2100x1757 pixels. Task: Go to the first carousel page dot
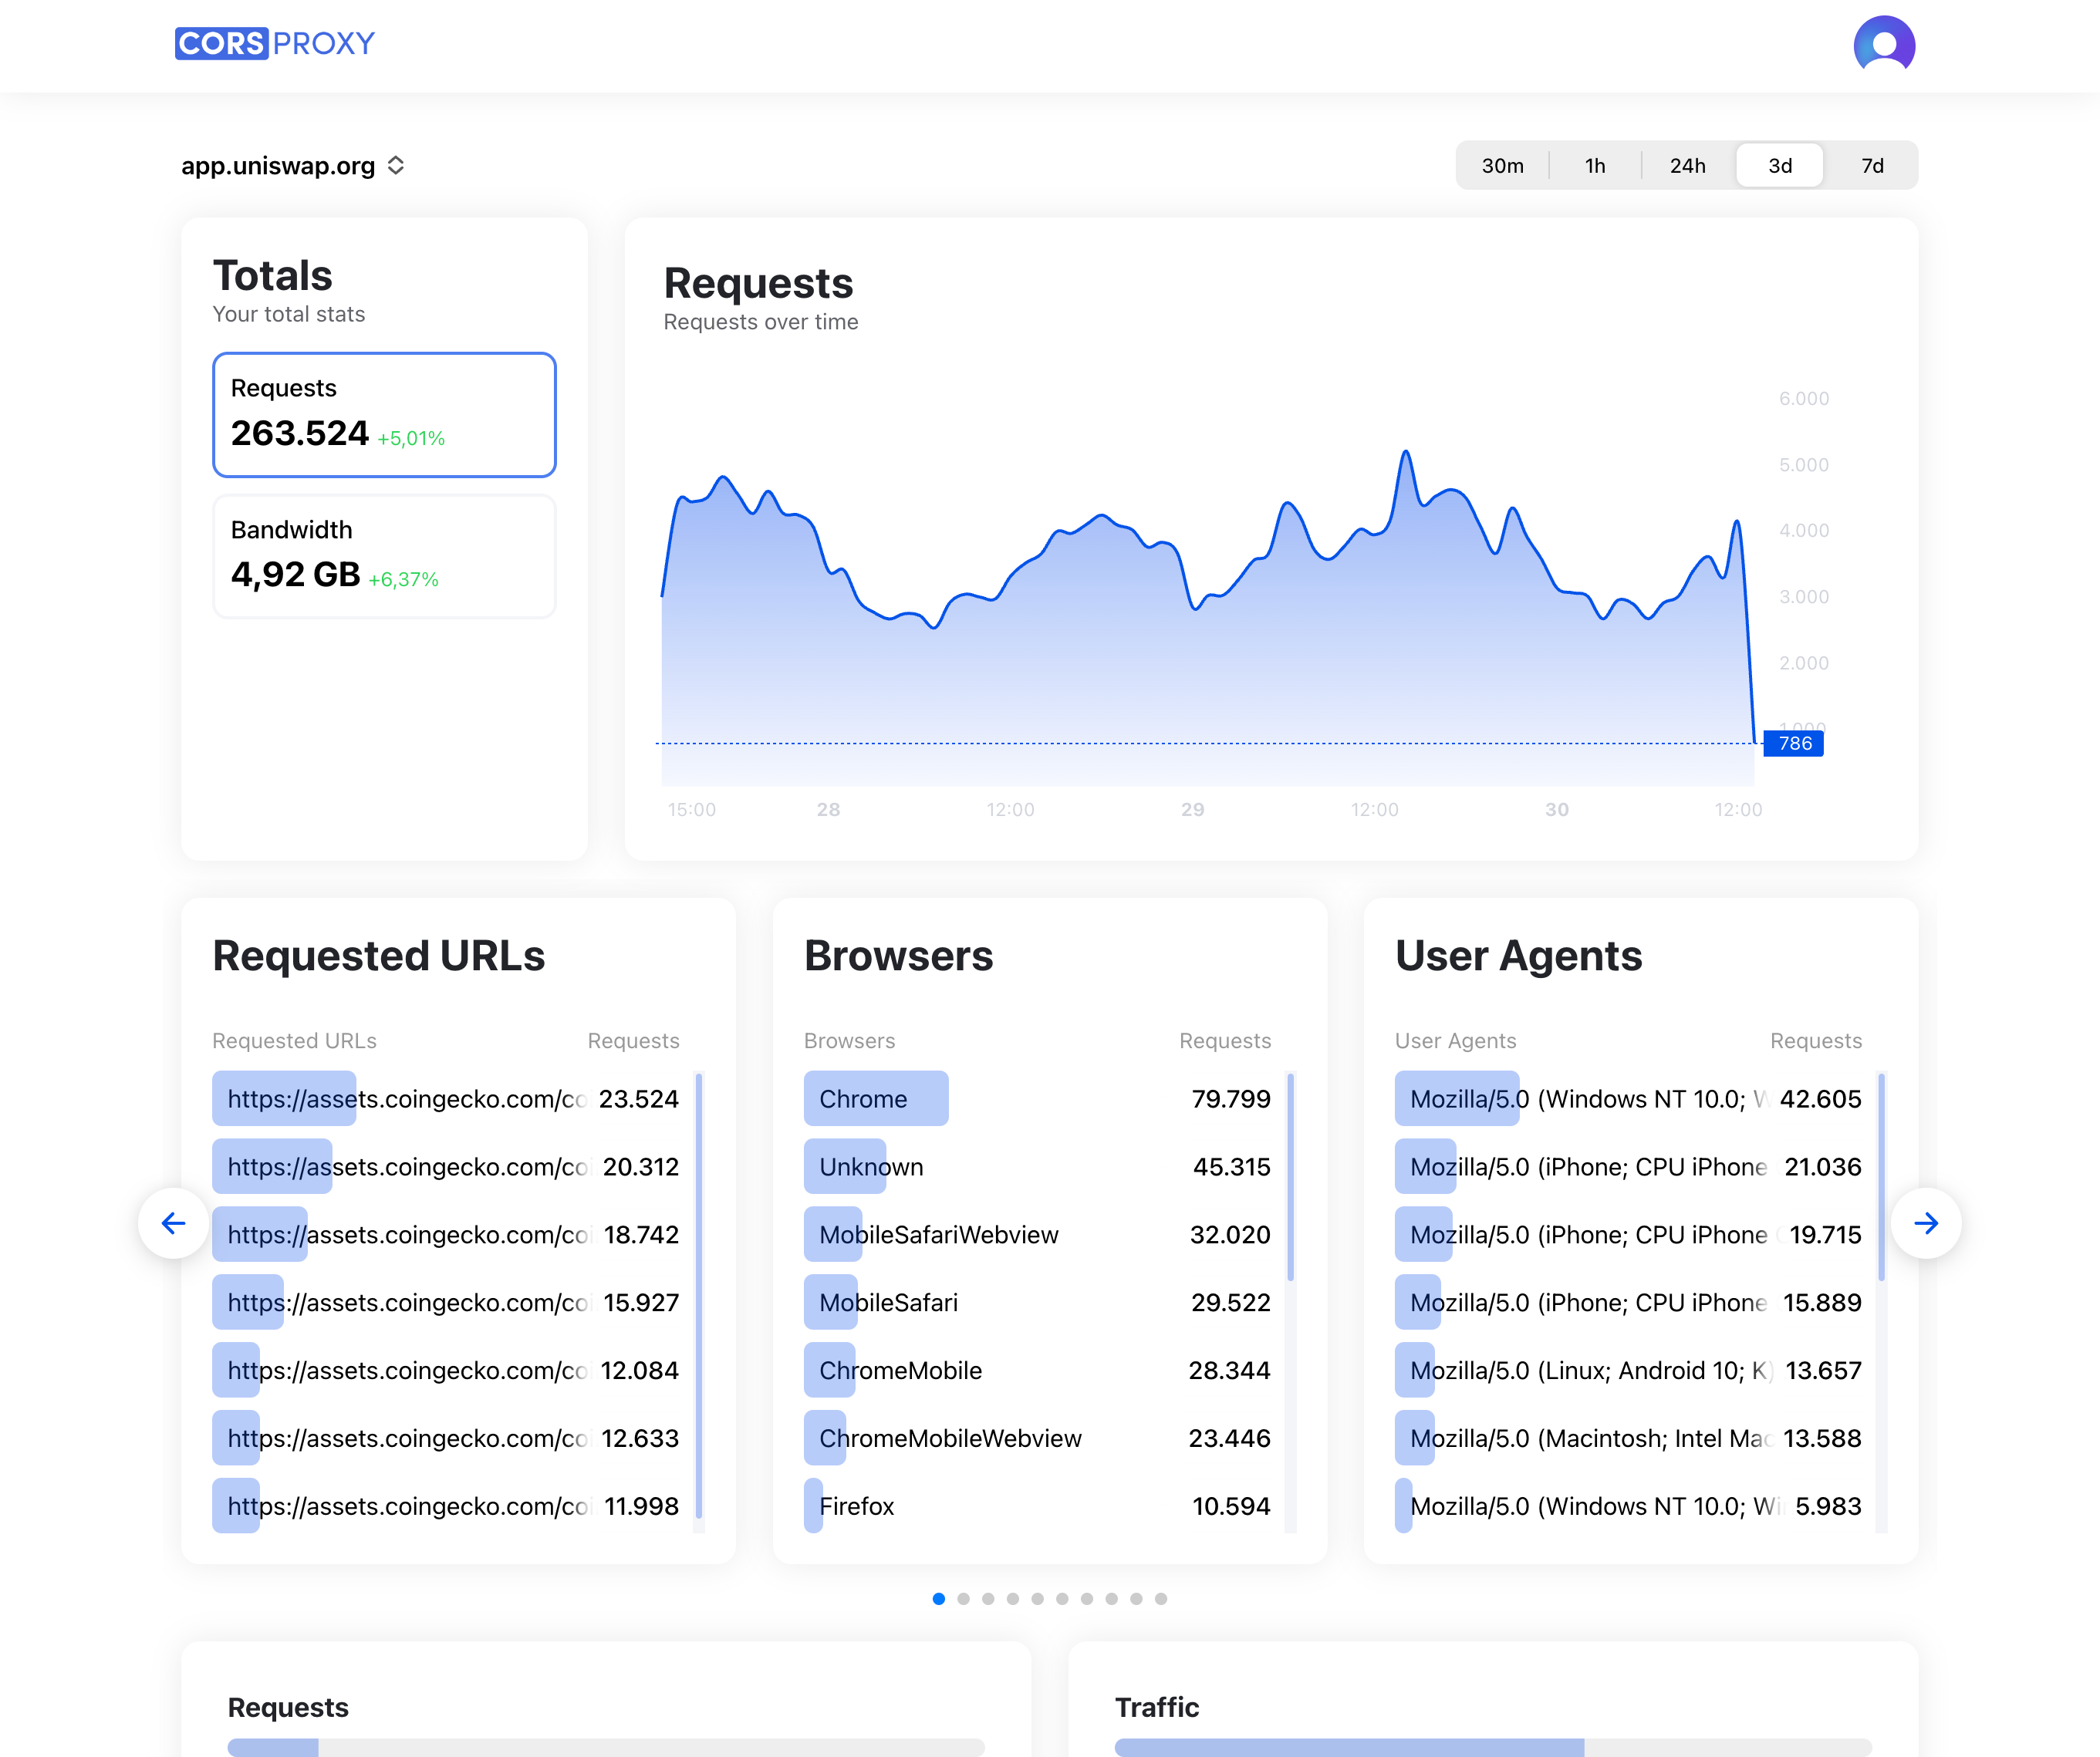pos(938,1598)
